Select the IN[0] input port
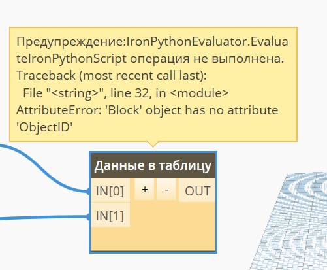Viewport: 327px width, 270px height. click(110, 190)
